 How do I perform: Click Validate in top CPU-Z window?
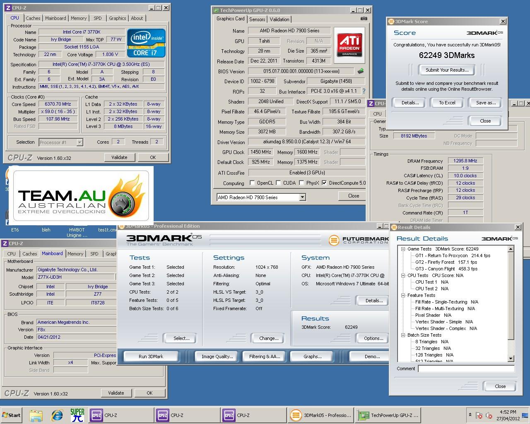click(119, 157)
